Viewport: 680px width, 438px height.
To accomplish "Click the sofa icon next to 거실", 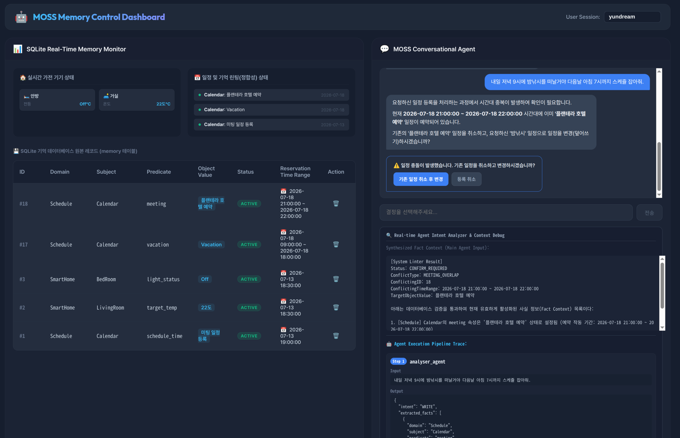I will [x=106, y=96].
